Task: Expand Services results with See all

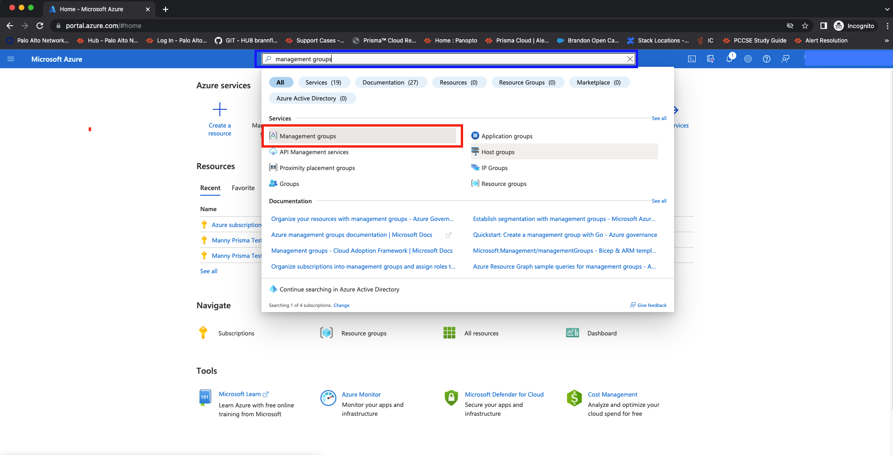Action: [x=659, y=118]
